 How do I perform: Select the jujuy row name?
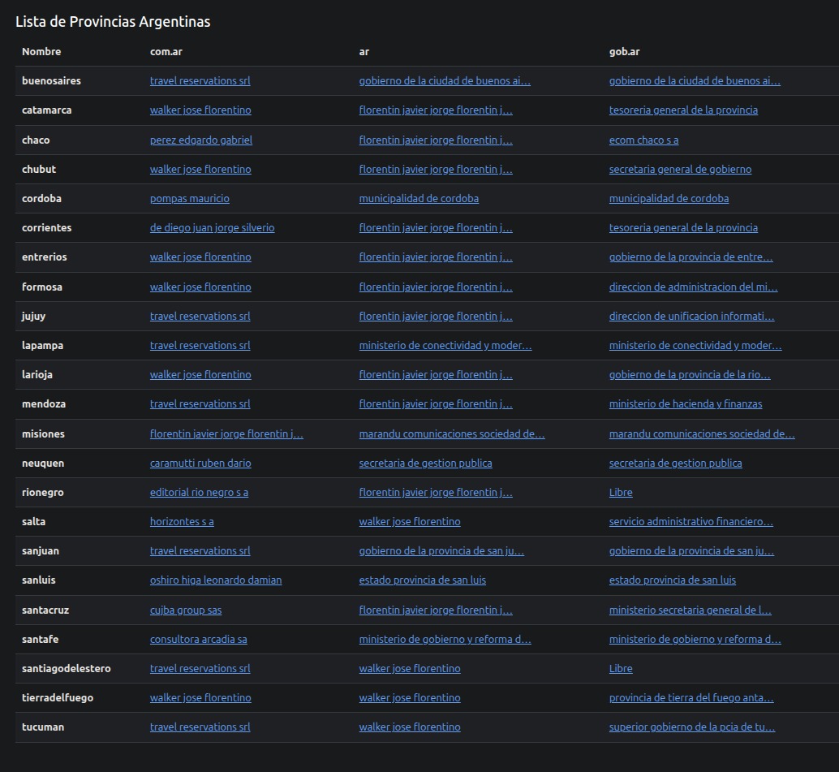[34, 317]
